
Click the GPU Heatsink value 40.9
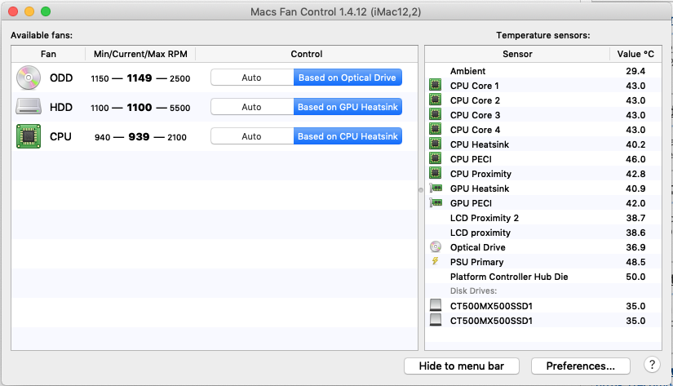coord(635,189)
